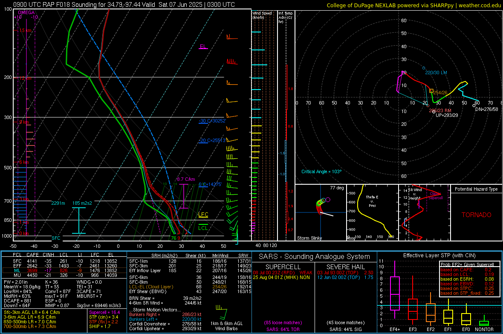Click the 'LCL-EL (Cloud Layer)' row label
503x334 pixels.
[151, 287]
